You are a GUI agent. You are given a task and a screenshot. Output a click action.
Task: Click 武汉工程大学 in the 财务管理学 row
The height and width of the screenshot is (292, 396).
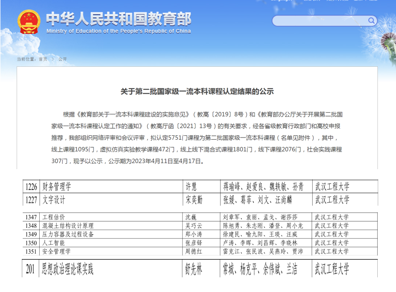click(332, 187)
